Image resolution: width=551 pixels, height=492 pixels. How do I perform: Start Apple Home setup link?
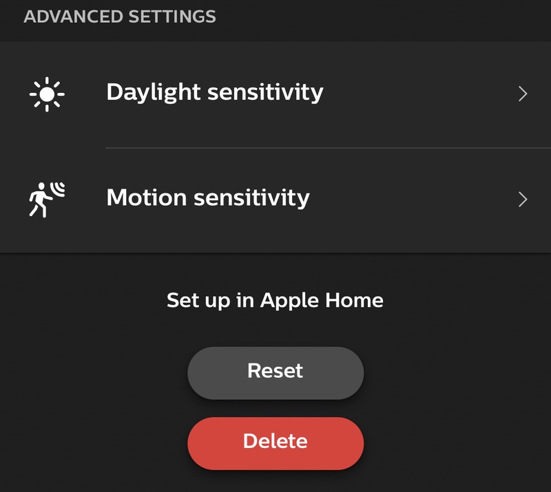coord(275,300)
